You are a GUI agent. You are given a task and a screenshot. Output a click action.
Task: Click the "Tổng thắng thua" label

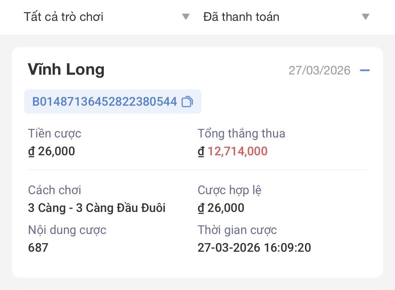click(241, 134)
